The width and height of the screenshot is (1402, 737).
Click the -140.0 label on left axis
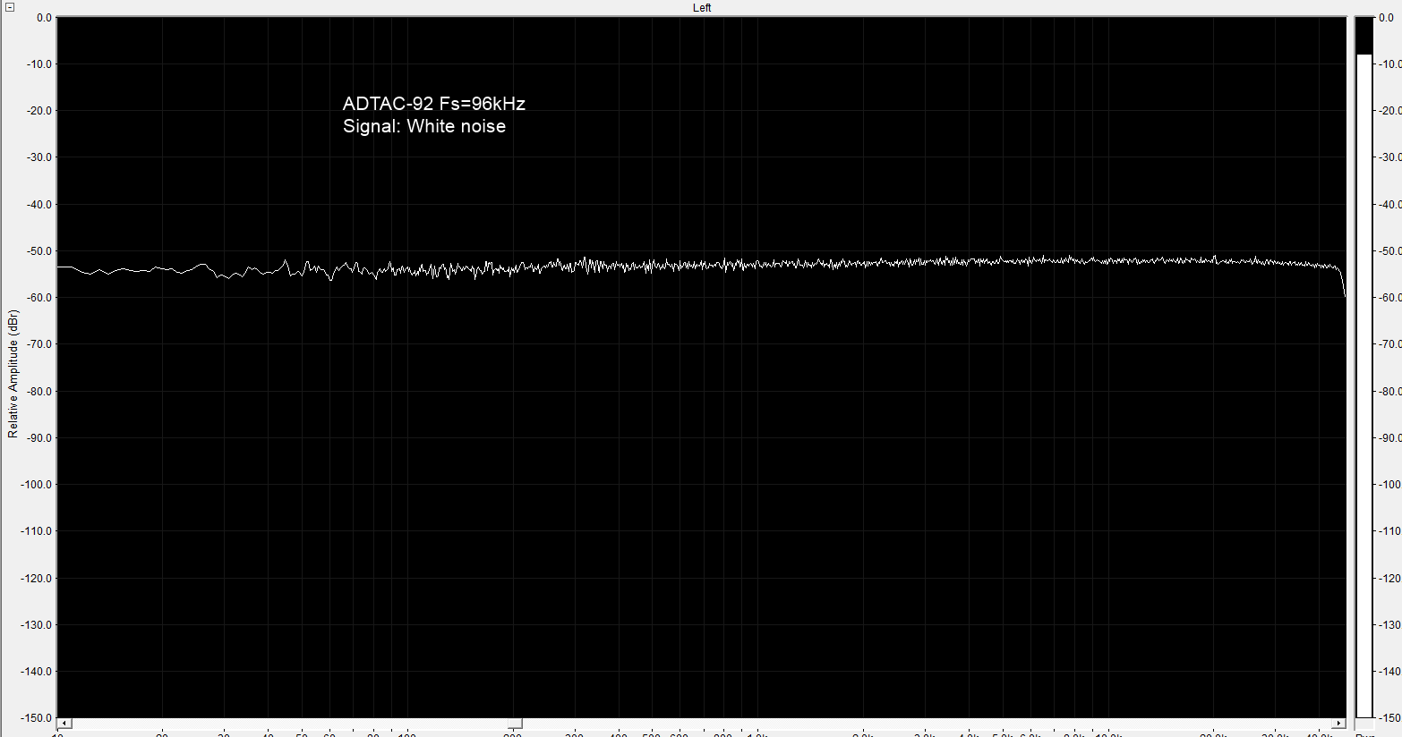(x=38, y=672)
